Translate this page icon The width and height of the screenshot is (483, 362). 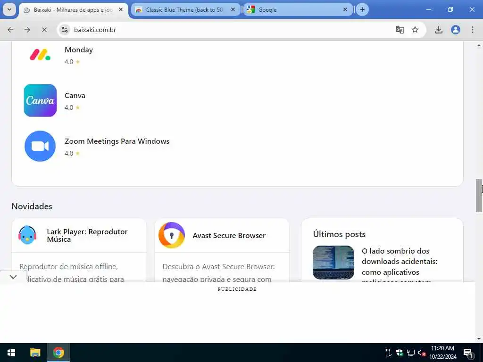click(x=400, y=30)
